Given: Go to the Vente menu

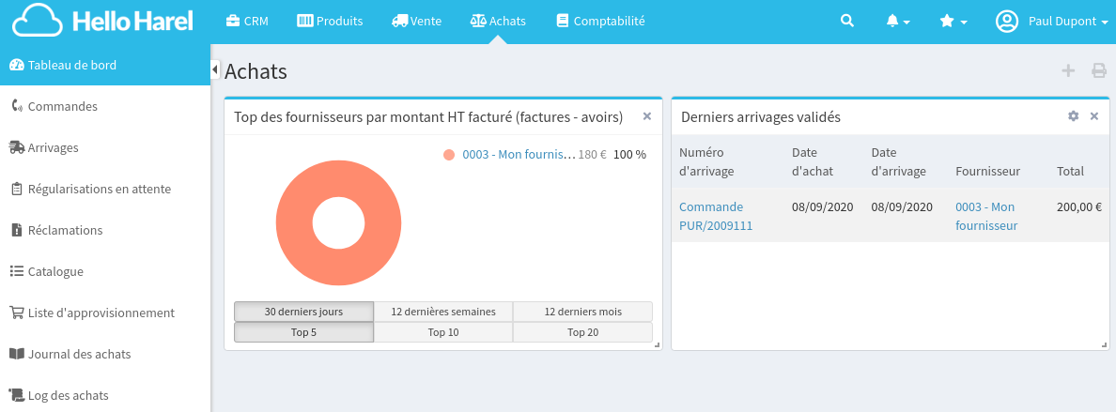Looking at the screenshot, I should click(416, 21).
